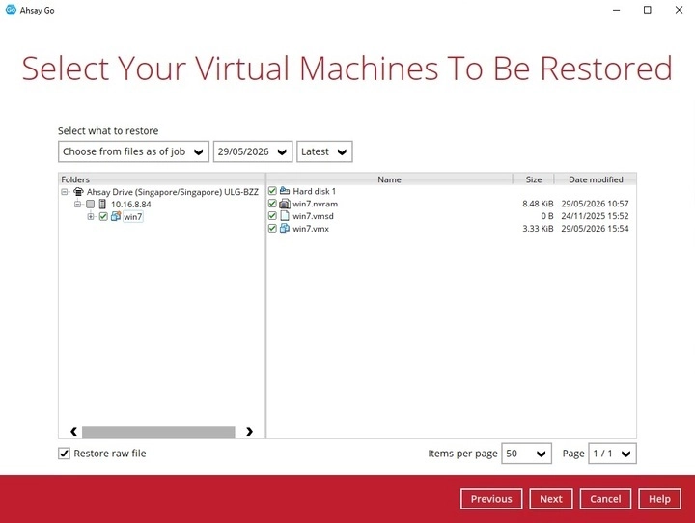
Task: Uncheck the win7.vmx checkbox
Action: coord(272,229)
